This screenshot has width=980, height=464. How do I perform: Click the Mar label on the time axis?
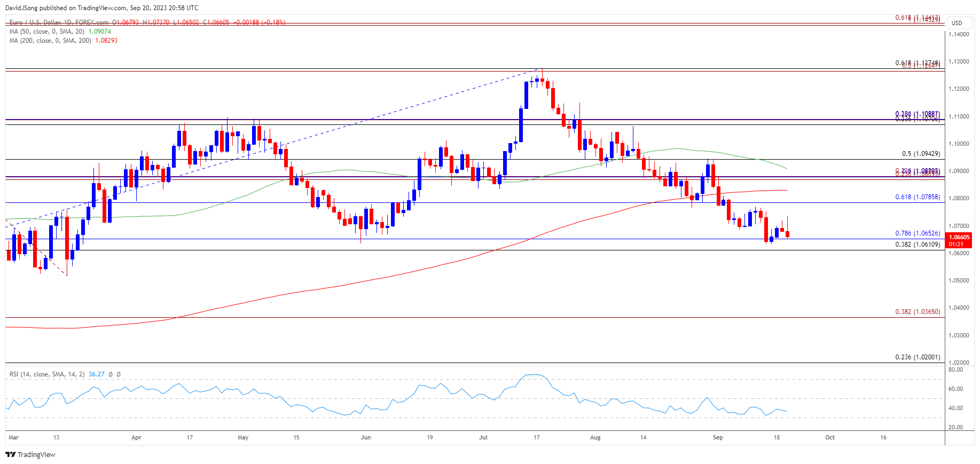pos(14,437)
